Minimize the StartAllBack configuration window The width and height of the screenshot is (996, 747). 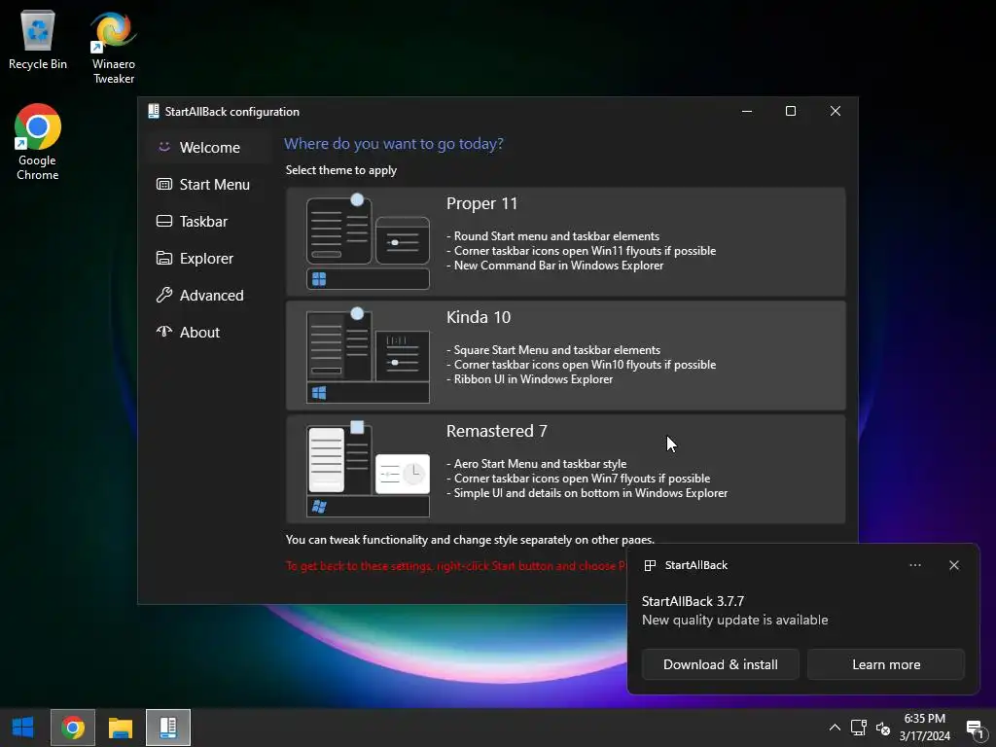tap(747, 111)
